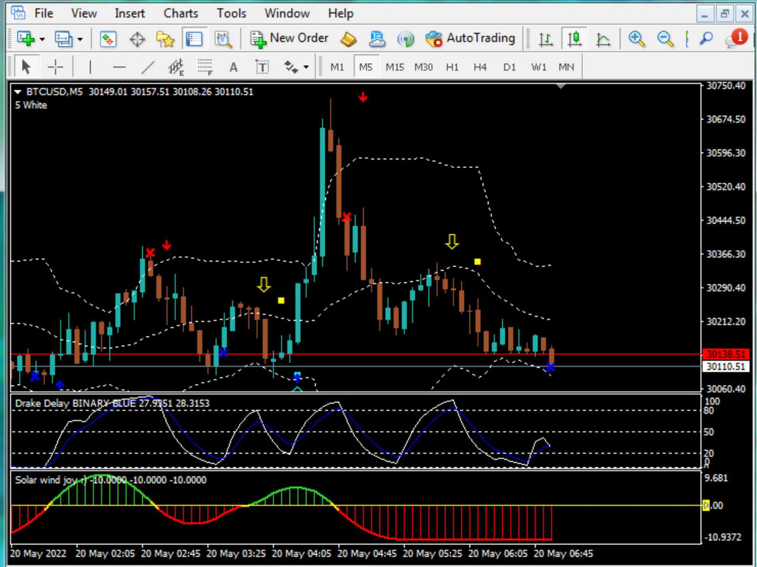Toggle the Market Watch window icon
The image size is (757, 567).
(108, 38)
